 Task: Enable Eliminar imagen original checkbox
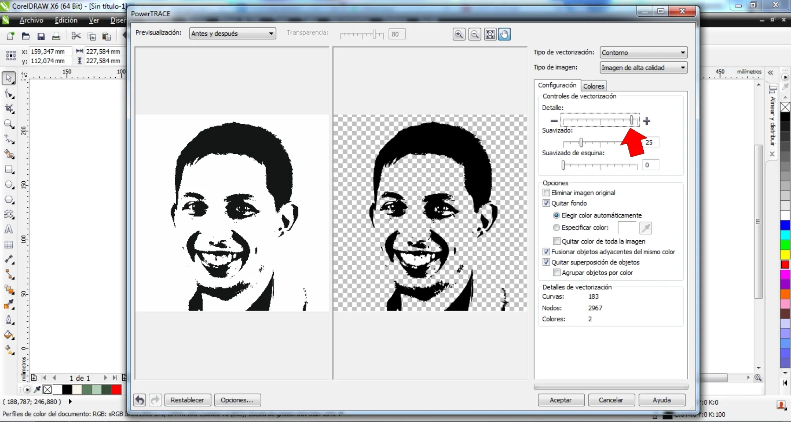tap(546, 192)
